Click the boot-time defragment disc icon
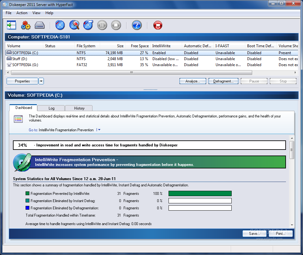The height and width of the screenshot is (255, 303). pos(88,25)
